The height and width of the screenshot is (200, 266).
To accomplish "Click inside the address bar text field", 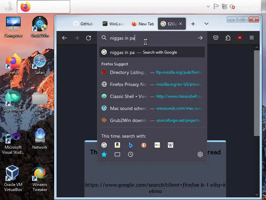I will click(153, 38).
